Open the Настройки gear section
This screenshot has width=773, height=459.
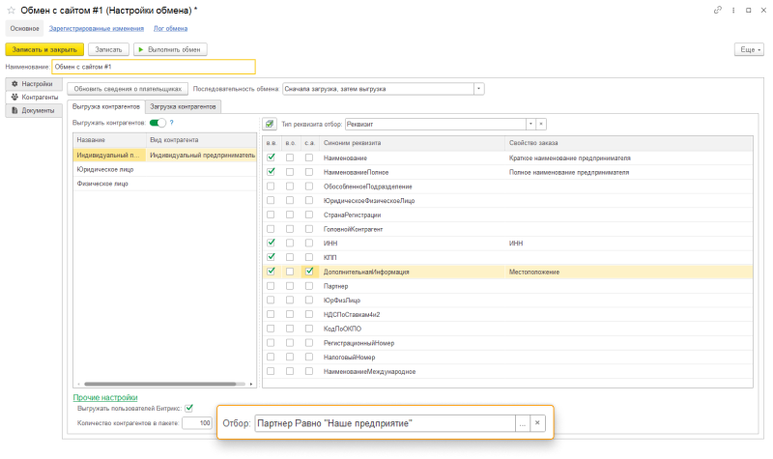(x=32, y=85)
